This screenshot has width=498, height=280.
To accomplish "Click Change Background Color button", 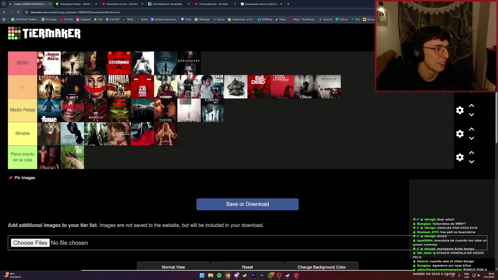I will (321, 267).
